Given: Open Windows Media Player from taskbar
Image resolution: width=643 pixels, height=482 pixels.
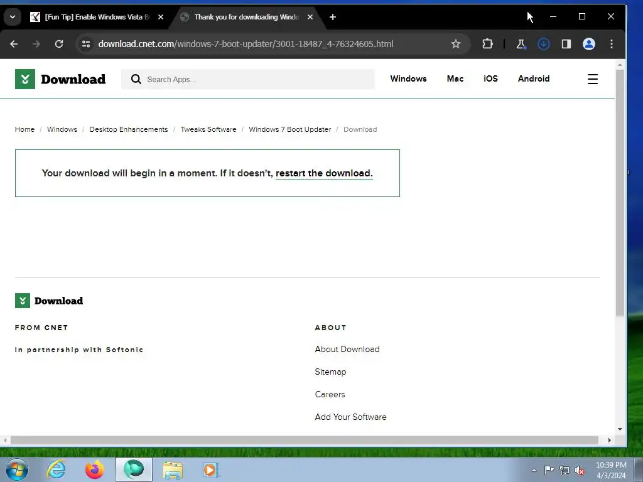Looking at the screenshot, I should (211, 469).
